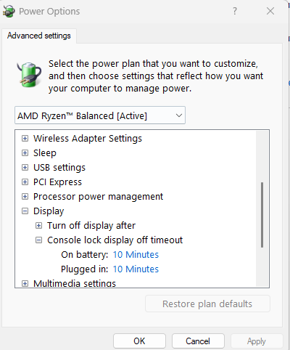
Task: Click the battery plug icon
Action: pos(29,74)
